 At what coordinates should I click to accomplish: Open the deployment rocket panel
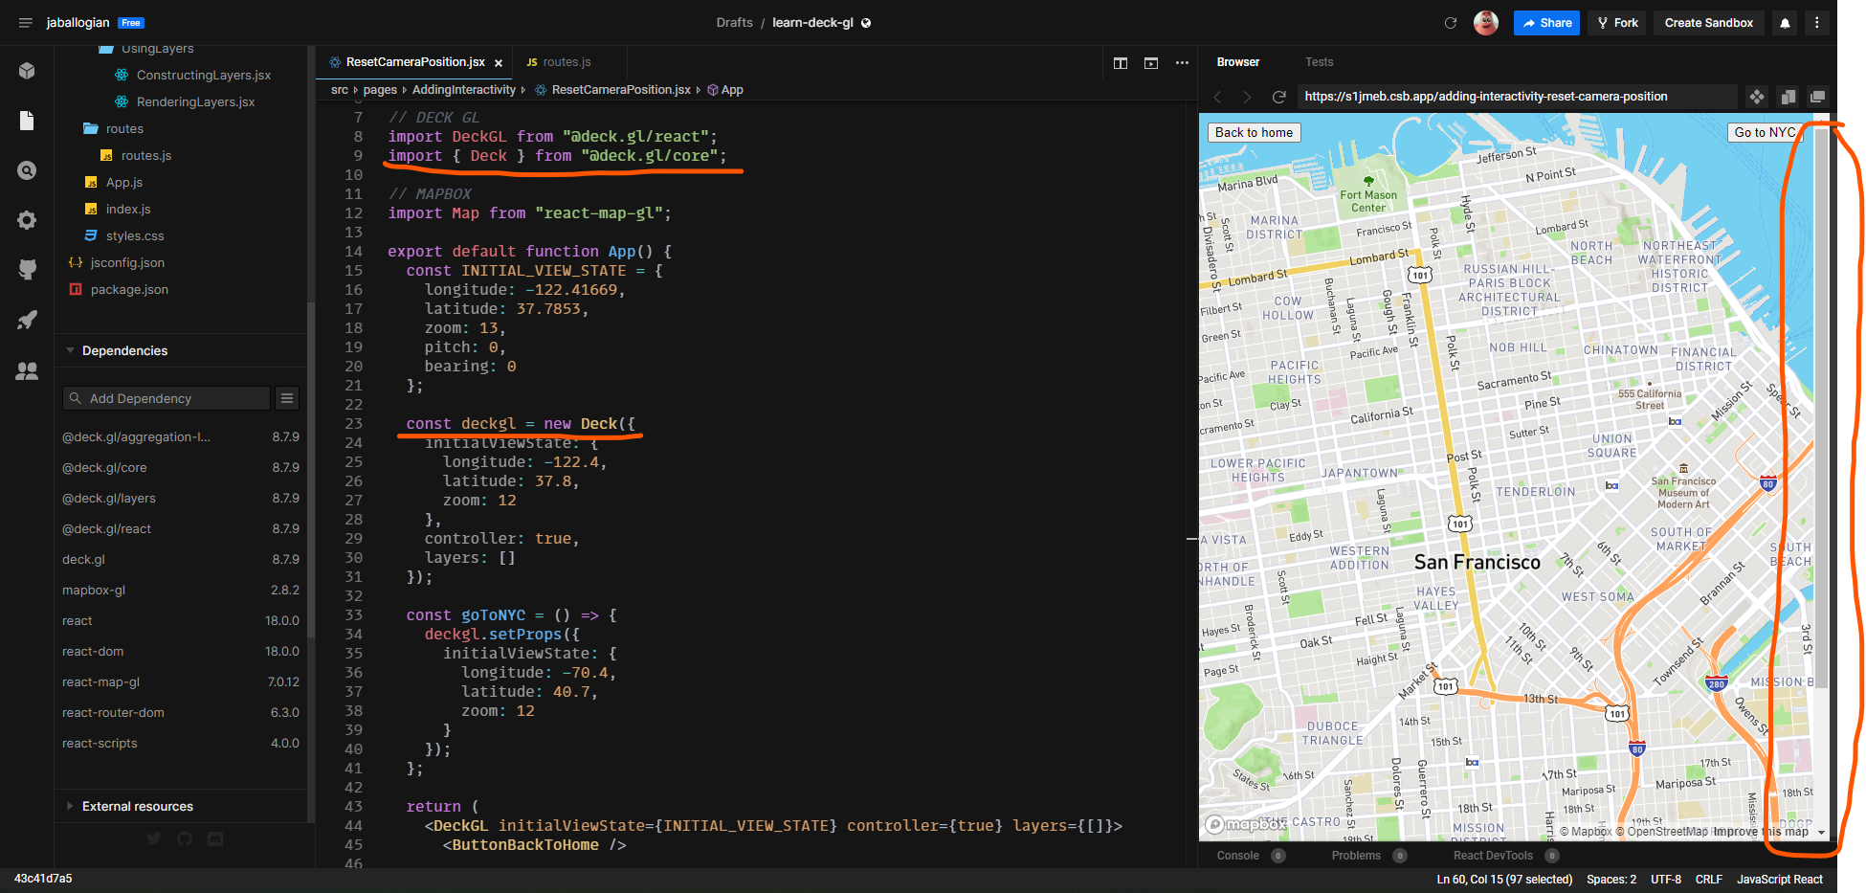[x=26, y=320]
